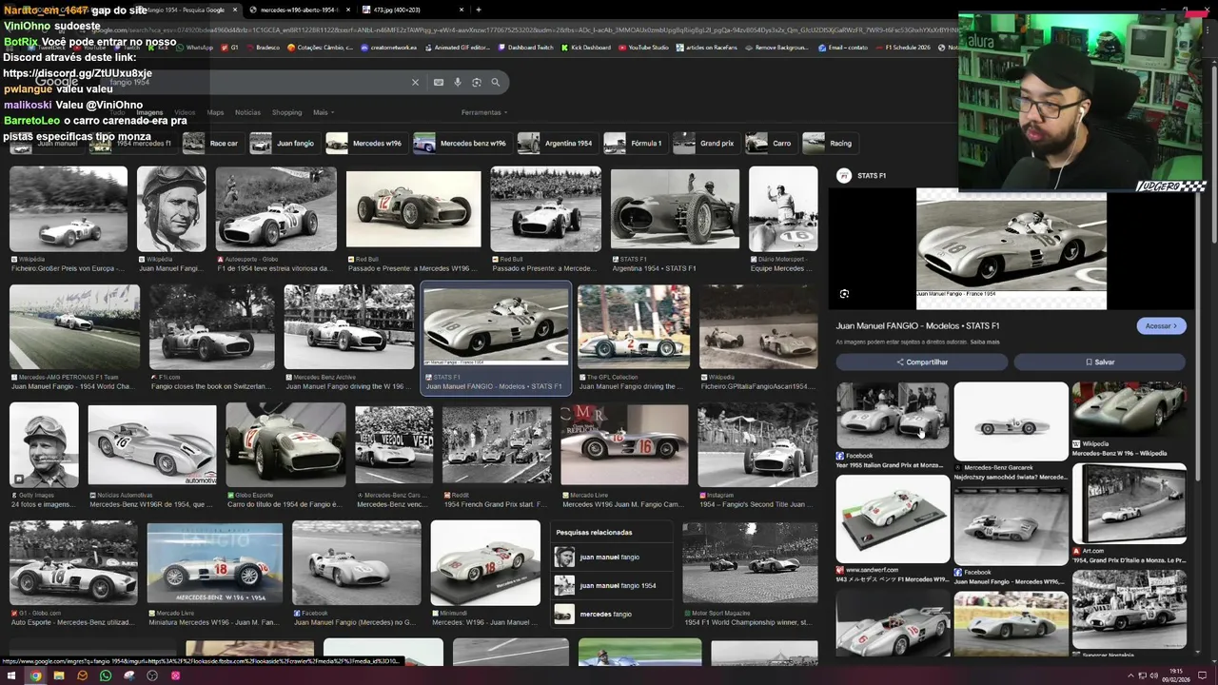Open the Kick Dashboard bookmark
Screen dimensions: 1218x685
pos(586,48)
